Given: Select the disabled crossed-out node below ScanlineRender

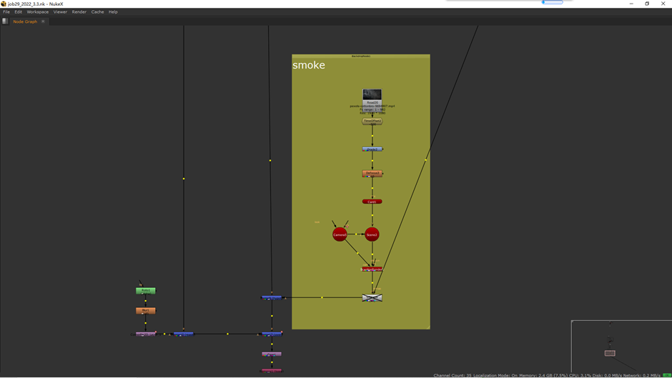Looking at the screenshot, I should (x=372, y=297).
